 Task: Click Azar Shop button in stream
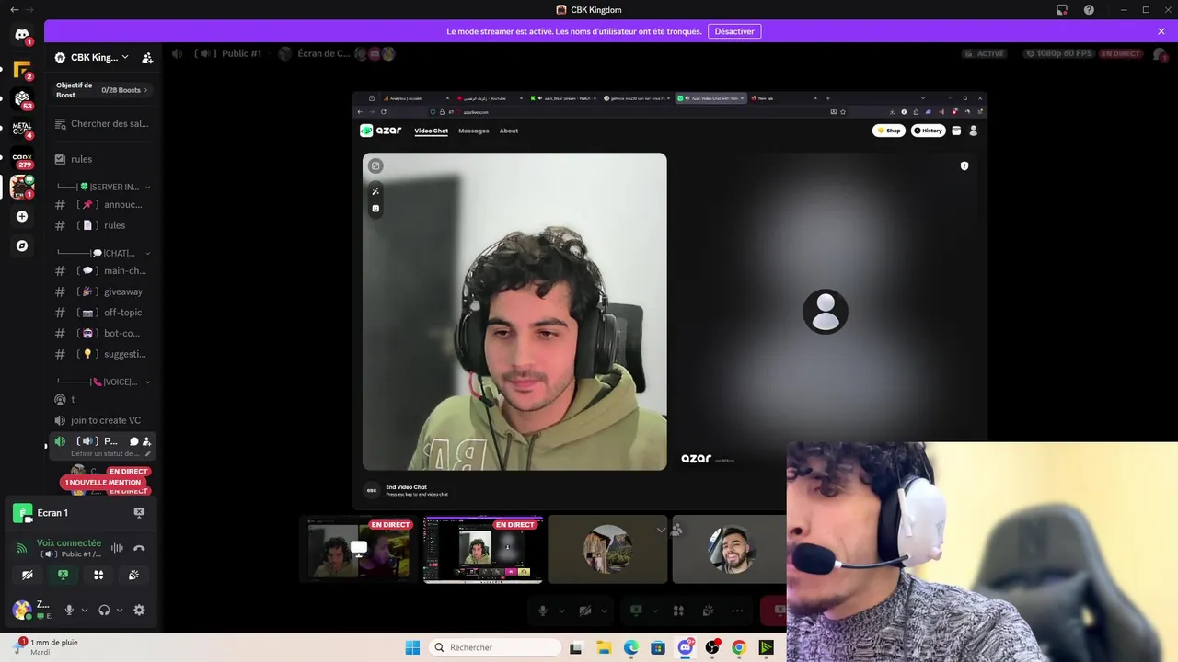tap(889, 131)
